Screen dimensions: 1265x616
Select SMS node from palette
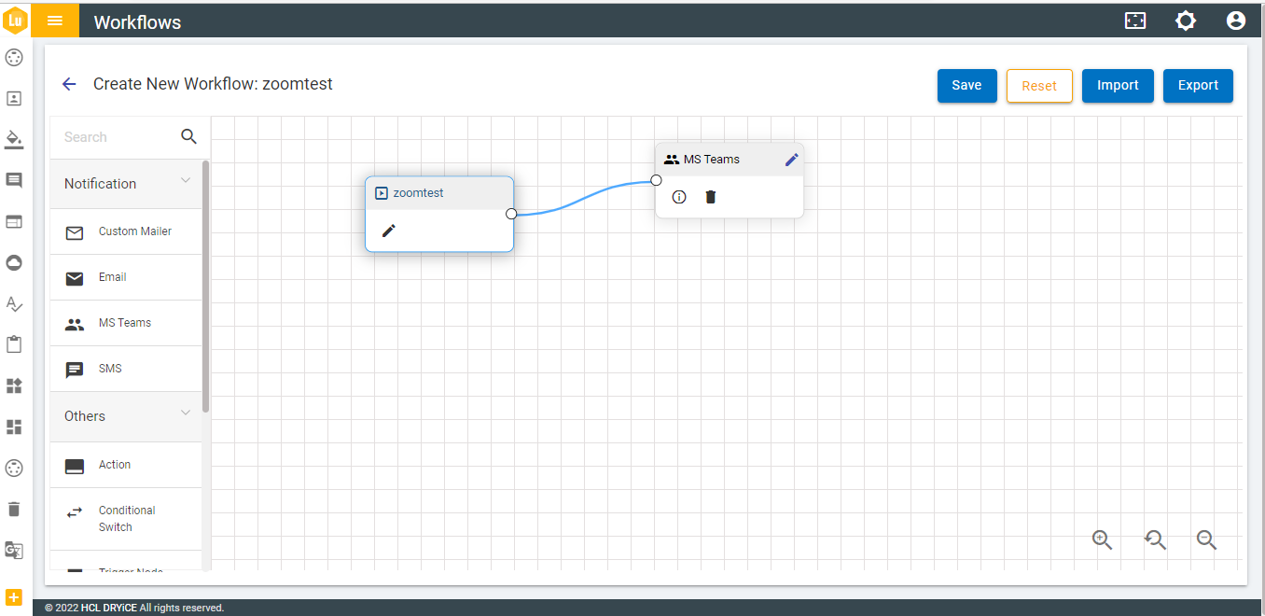(126, 369)
